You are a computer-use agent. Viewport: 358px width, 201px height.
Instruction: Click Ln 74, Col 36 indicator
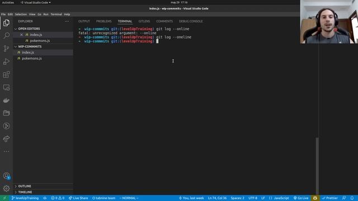click(x=217, y=198)
